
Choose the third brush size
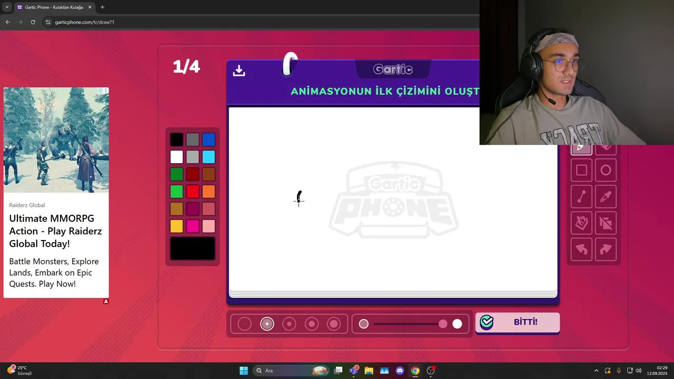point(289,324)
